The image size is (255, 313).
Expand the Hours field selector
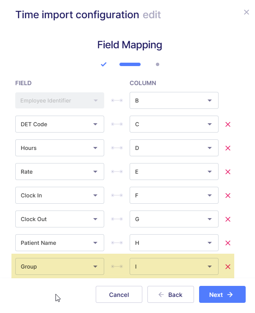(60, 148)
